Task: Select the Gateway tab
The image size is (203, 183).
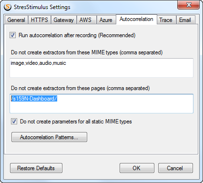Action: [x=63, y=20]
